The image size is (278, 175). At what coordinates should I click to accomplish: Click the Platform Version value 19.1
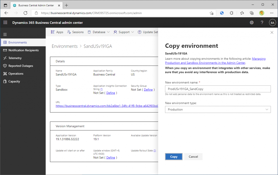(96, 139)
